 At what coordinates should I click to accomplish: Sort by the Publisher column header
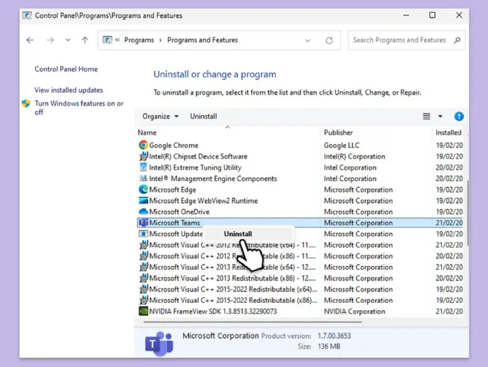point(339,133)
